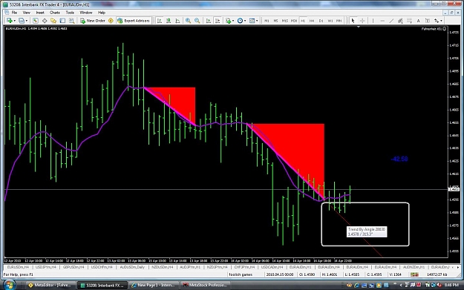
Task: Select the Vertical Line drawing tool
Action: pos(373,21)
